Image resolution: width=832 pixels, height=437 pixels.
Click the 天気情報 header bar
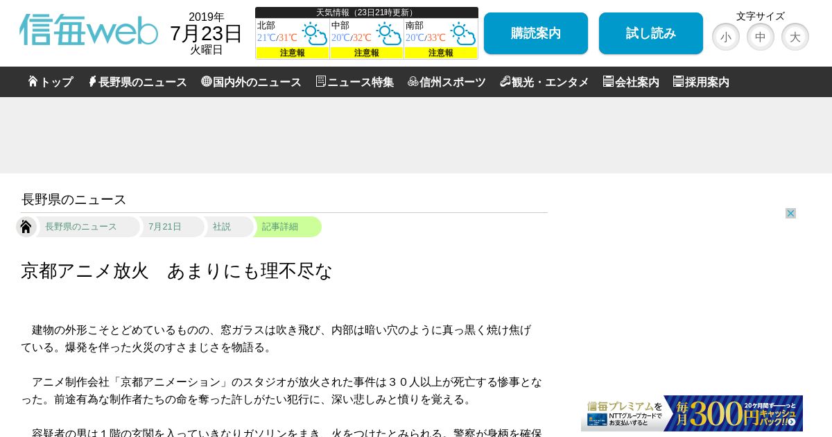[x=367, y=12]
